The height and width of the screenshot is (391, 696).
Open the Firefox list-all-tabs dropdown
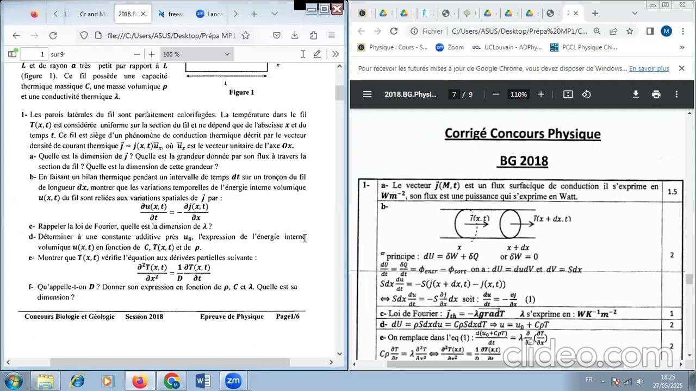coord(275,14)
